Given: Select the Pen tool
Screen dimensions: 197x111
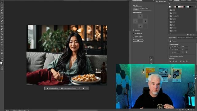Looking at the screenshot, I should pyautogui.click(x=2, y=42).
